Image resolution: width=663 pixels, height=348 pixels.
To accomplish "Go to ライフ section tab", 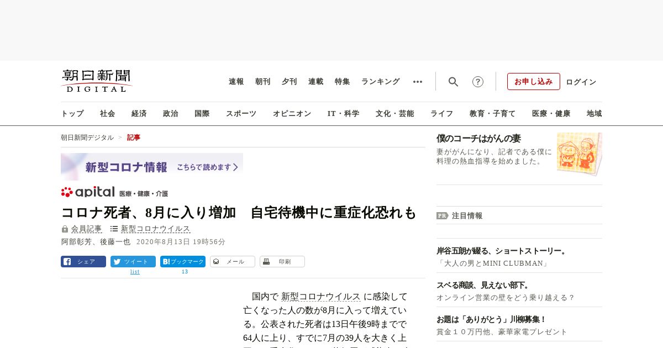I will (x=442, y=114).
